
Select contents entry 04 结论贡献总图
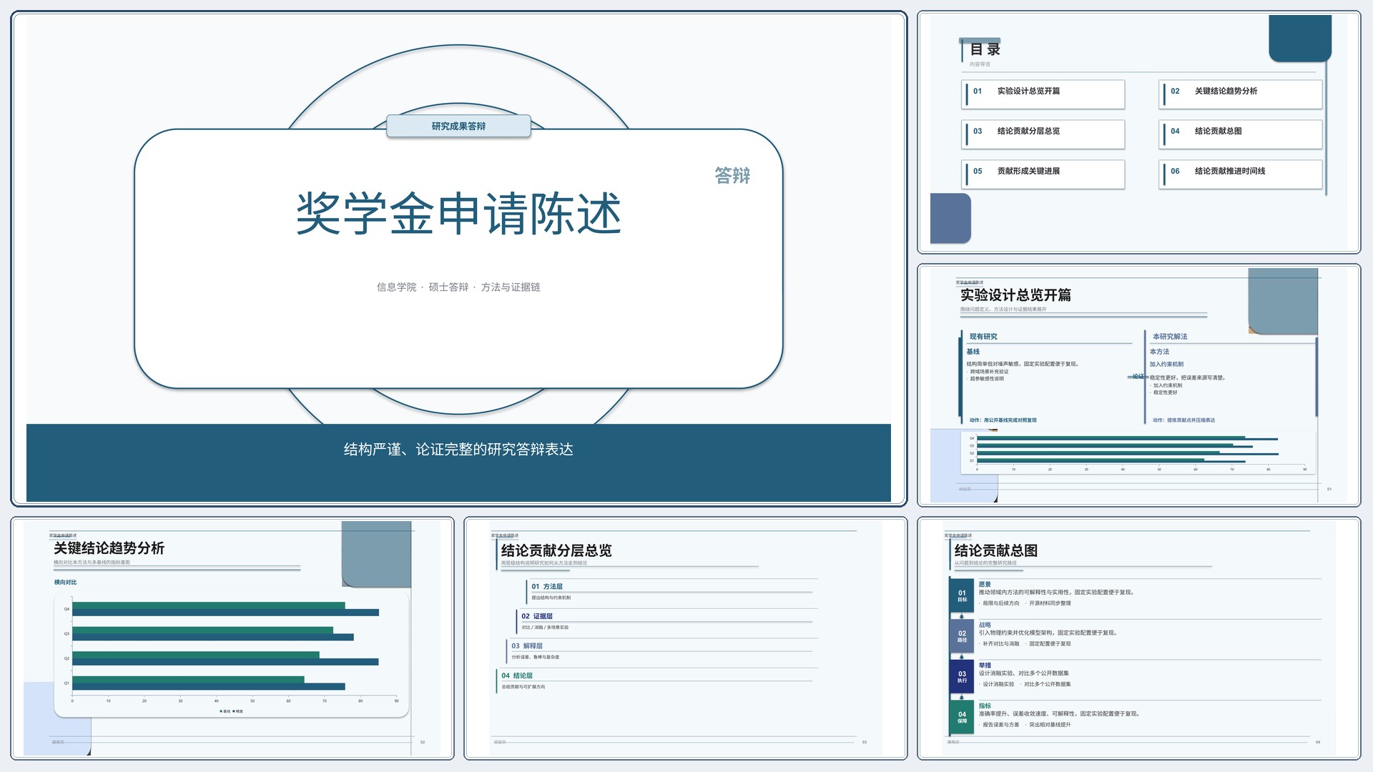[x=1241, y=134]
